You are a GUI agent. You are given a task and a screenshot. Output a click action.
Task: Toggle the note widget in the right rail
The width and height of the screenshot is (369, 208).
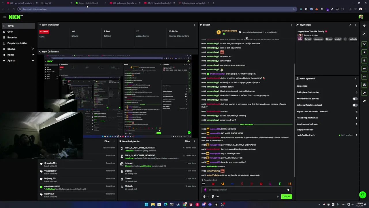click(x=364, y=60)
